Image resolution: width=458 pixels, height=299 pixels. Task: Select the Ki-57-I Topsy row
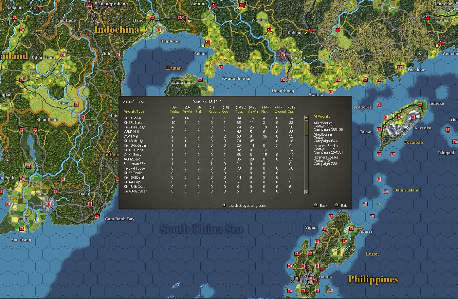click(x=209, y=168)
